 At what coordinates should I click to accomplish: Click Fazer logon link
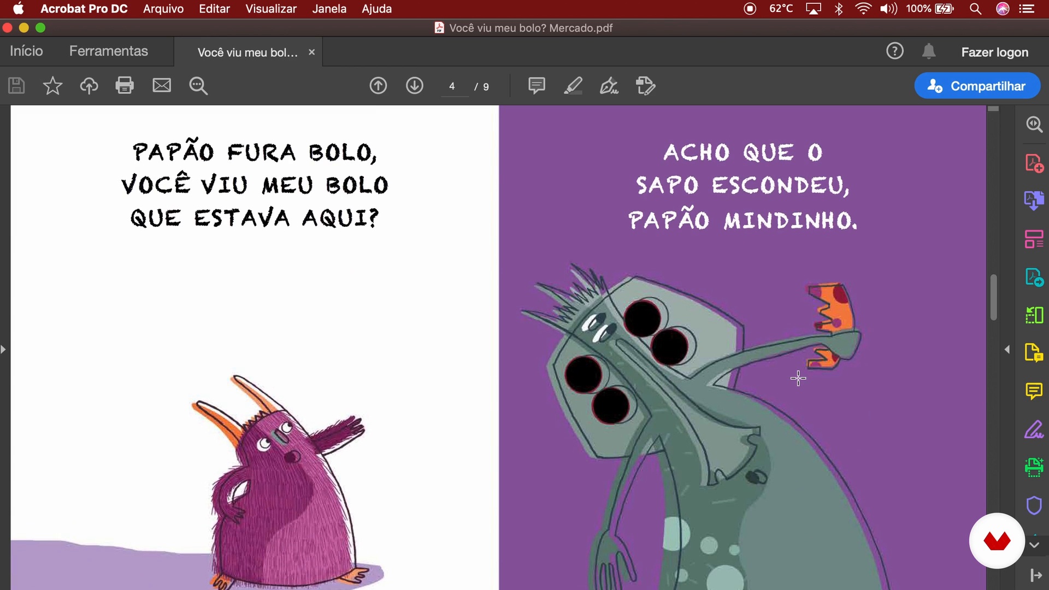tap(995, 52)
